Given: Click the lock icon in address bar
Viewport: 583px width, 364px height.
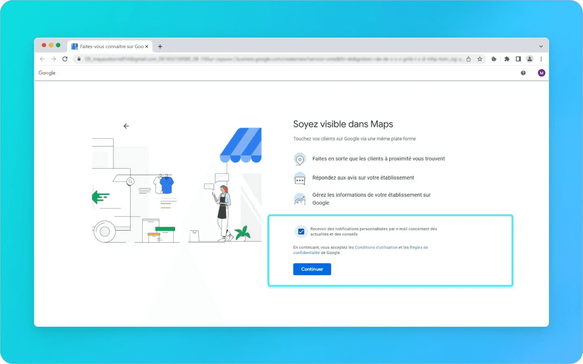Looking at the screenshot, I should (x=79, y=59).
